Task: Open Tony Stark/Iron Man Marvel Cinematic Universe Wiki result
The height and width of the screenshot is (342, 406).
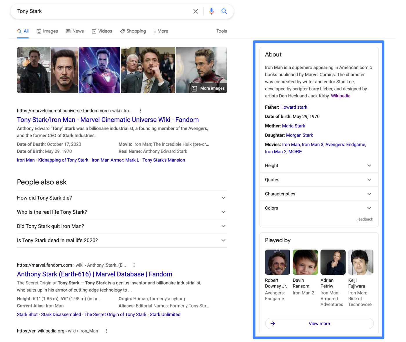Action: pos(108,120)
